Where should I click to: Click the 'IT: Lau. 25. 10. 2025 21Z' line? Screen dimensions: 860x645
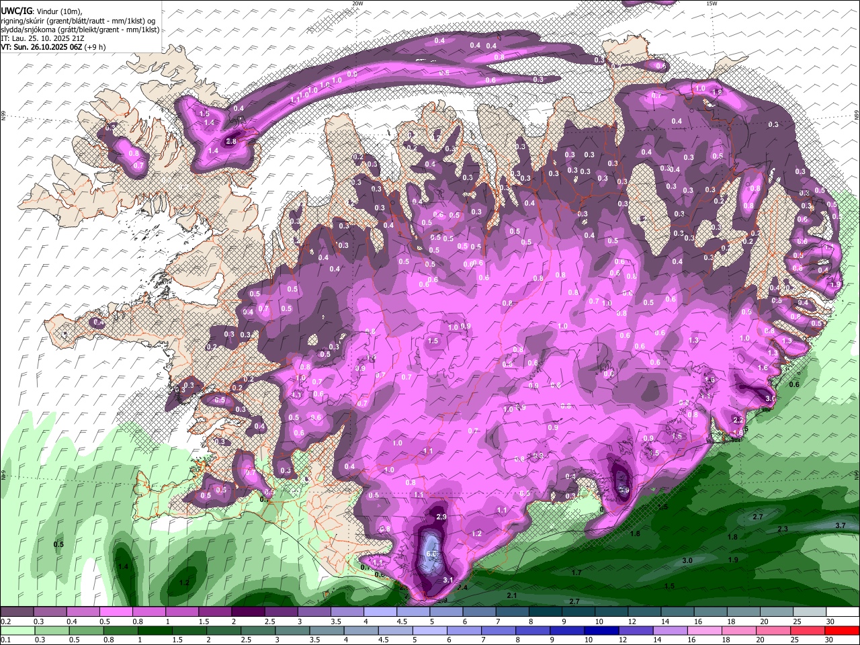coord(42,38)
